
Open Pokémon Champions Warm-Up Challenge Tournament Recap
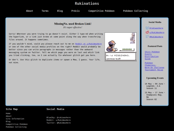pos(154,66)
